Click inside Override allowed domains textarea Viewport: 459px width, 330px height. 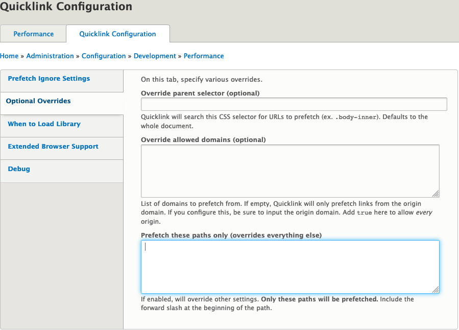click(x=290, y=171)
